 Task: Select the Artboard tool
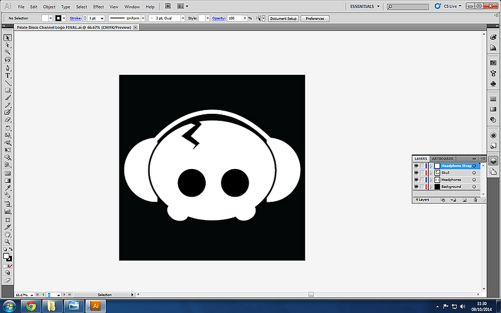(x=8, y=220)
